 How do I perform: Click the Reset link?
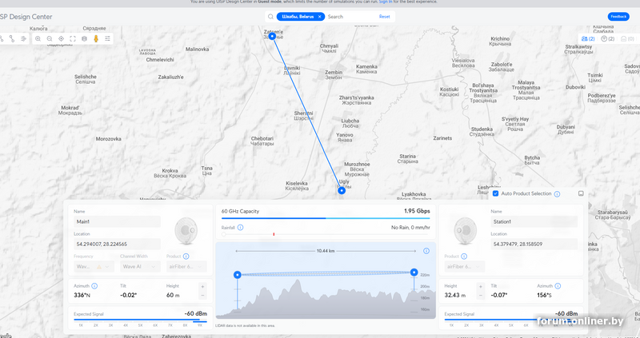[x=385, y=17]
